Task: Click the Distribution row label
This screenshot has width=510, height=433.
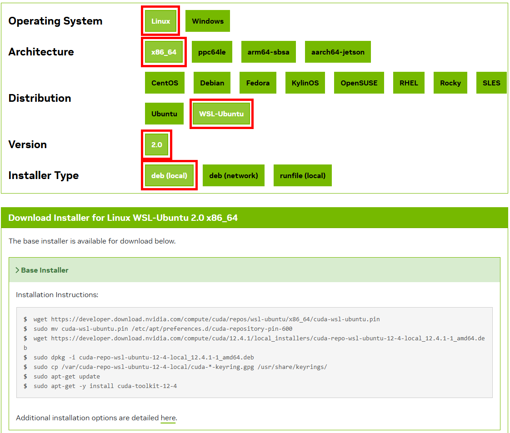Action: pyautogui.click(x=40, y=98)
